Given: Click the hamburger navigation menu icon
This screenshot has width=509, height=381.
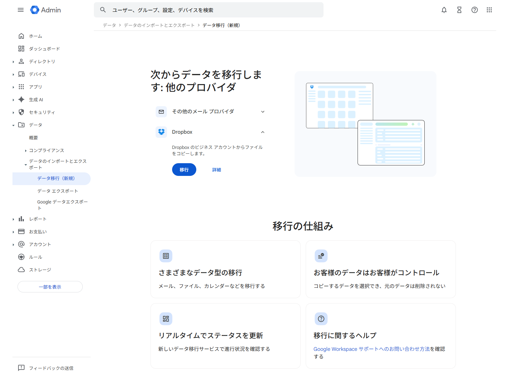Looking at the screenshot, I should (x=21, y=10).
